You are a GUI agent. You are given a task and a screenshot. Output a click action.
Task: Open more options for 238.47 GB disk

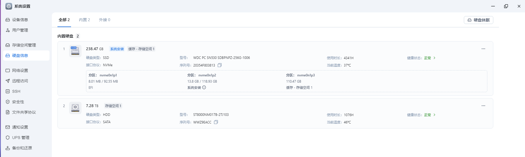coord(483,49)
